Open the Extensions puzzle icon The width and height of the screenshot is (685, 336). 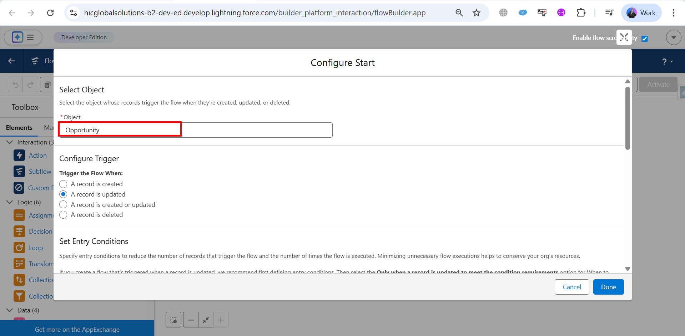click(x=581, y=13)
